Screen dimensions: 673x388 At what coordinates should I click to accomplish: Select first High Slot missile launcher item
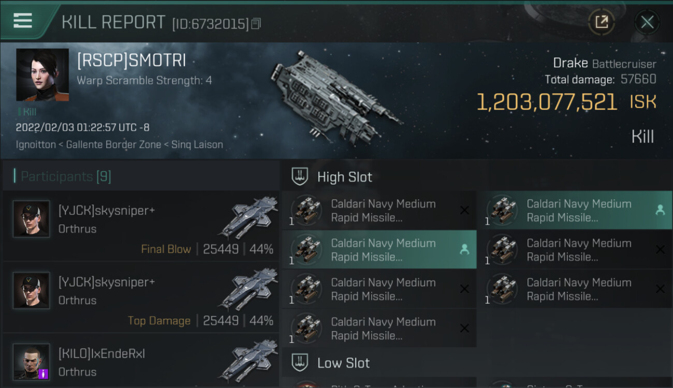379,211
